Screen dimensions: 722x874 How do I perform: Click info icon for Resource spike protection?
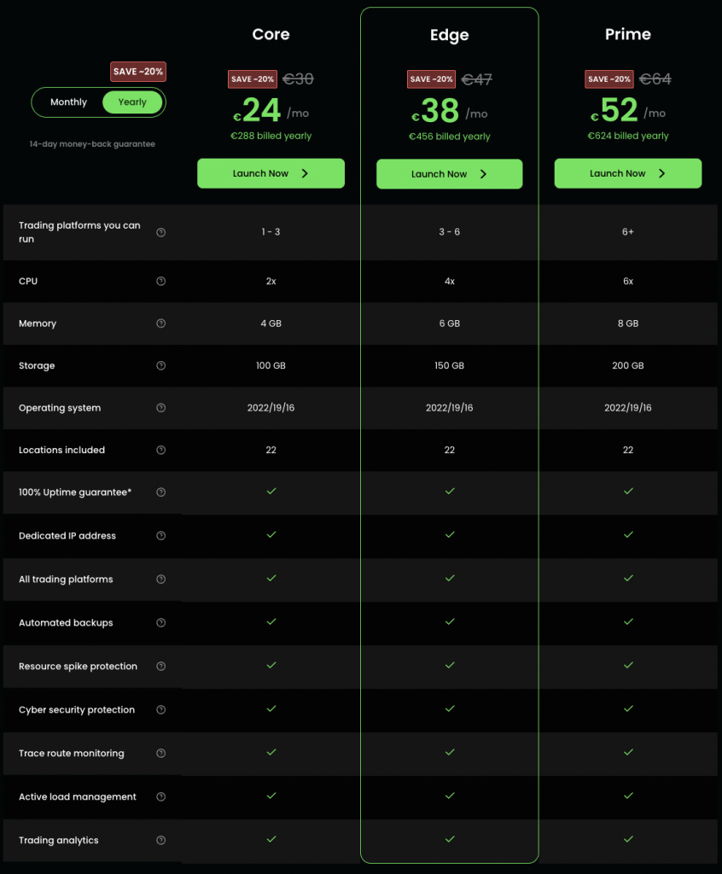pyautogui.click(x=161, y=667)
